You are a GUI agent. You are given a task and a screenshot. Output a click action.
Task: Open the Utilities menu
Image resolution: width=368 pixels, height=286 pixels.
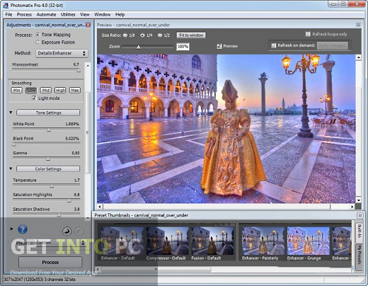68,14
